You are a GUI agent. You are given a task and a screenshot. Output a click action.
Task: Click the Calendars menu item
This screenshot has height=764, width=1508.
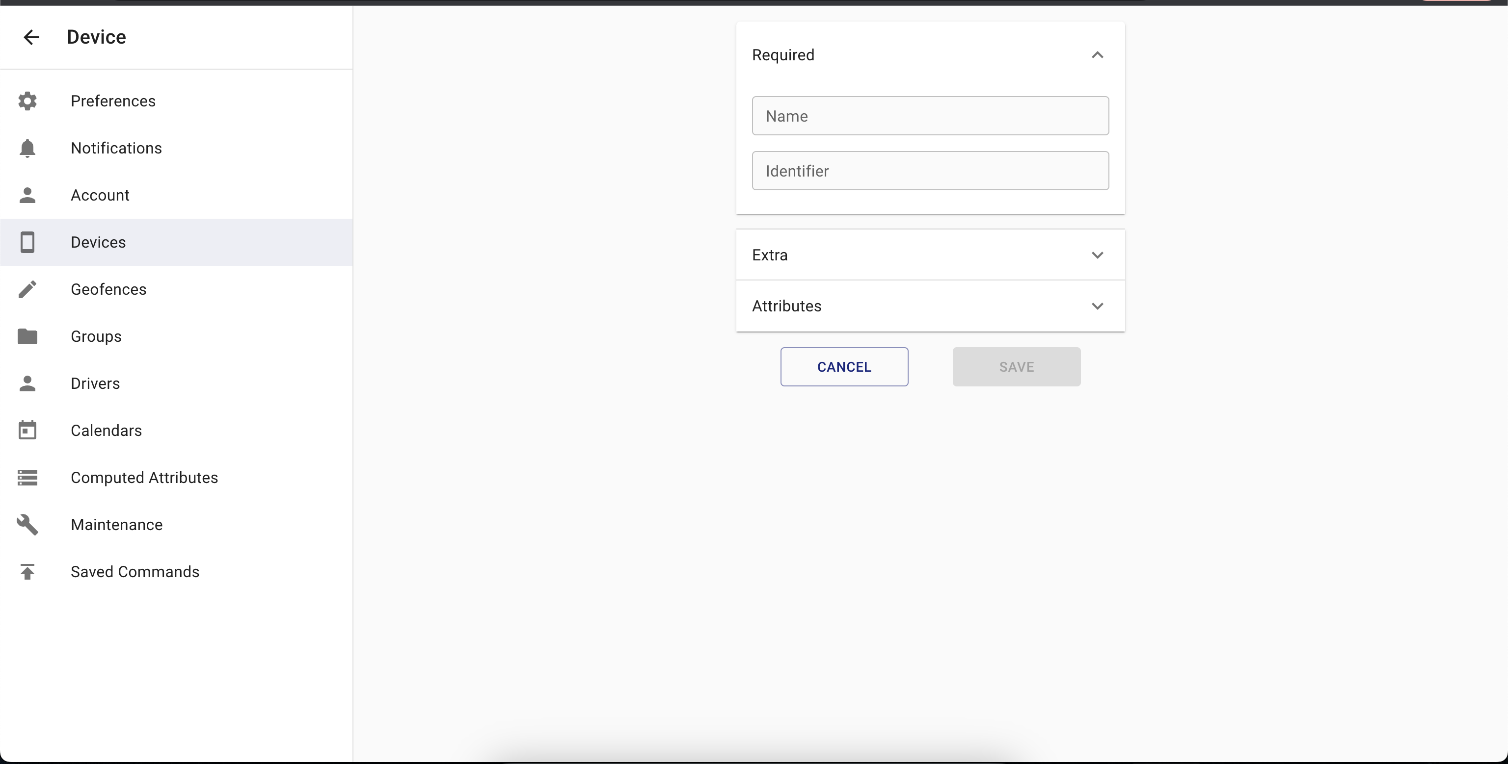point(107,430)
